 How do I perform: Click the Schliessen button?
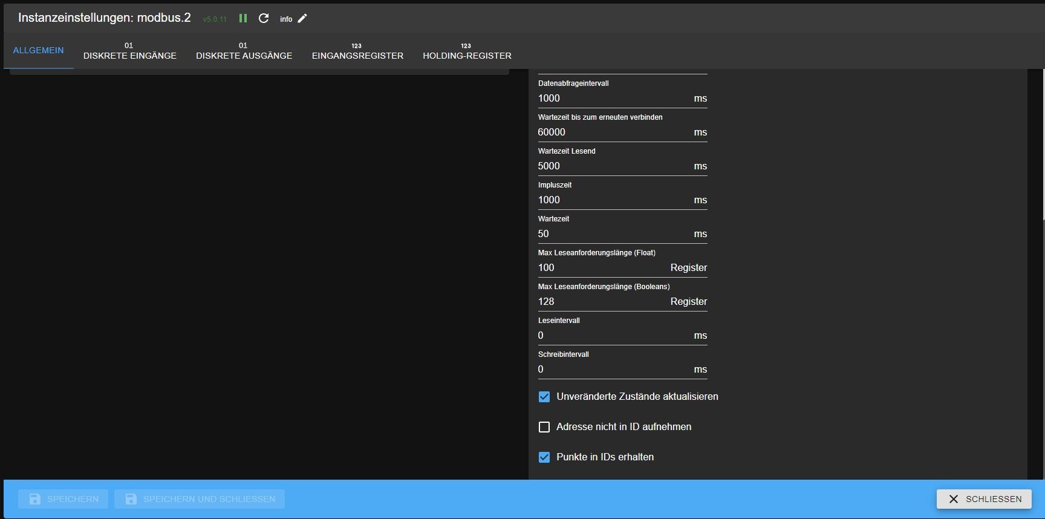coord(984,499)
